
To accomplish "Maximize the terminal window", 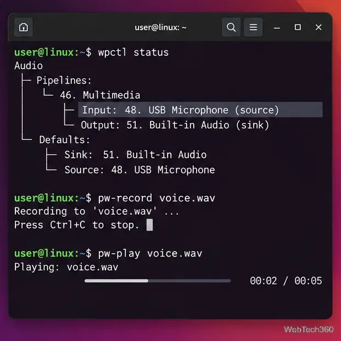I will pos(298,27).
